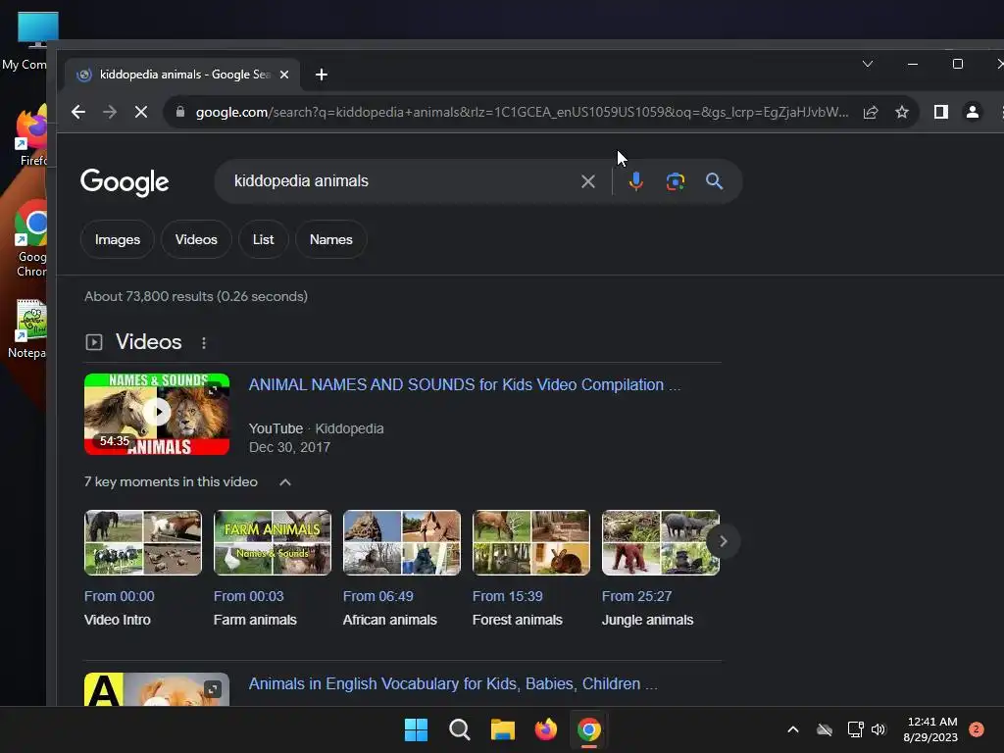Open Chrome side panel icon

940,112
